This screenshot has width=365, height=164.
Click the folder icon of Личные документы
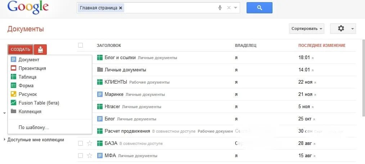pos(100,70)
